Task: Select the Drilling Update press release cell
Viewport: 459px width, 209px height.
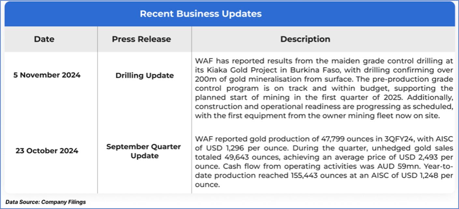Action: coord(145,75)
